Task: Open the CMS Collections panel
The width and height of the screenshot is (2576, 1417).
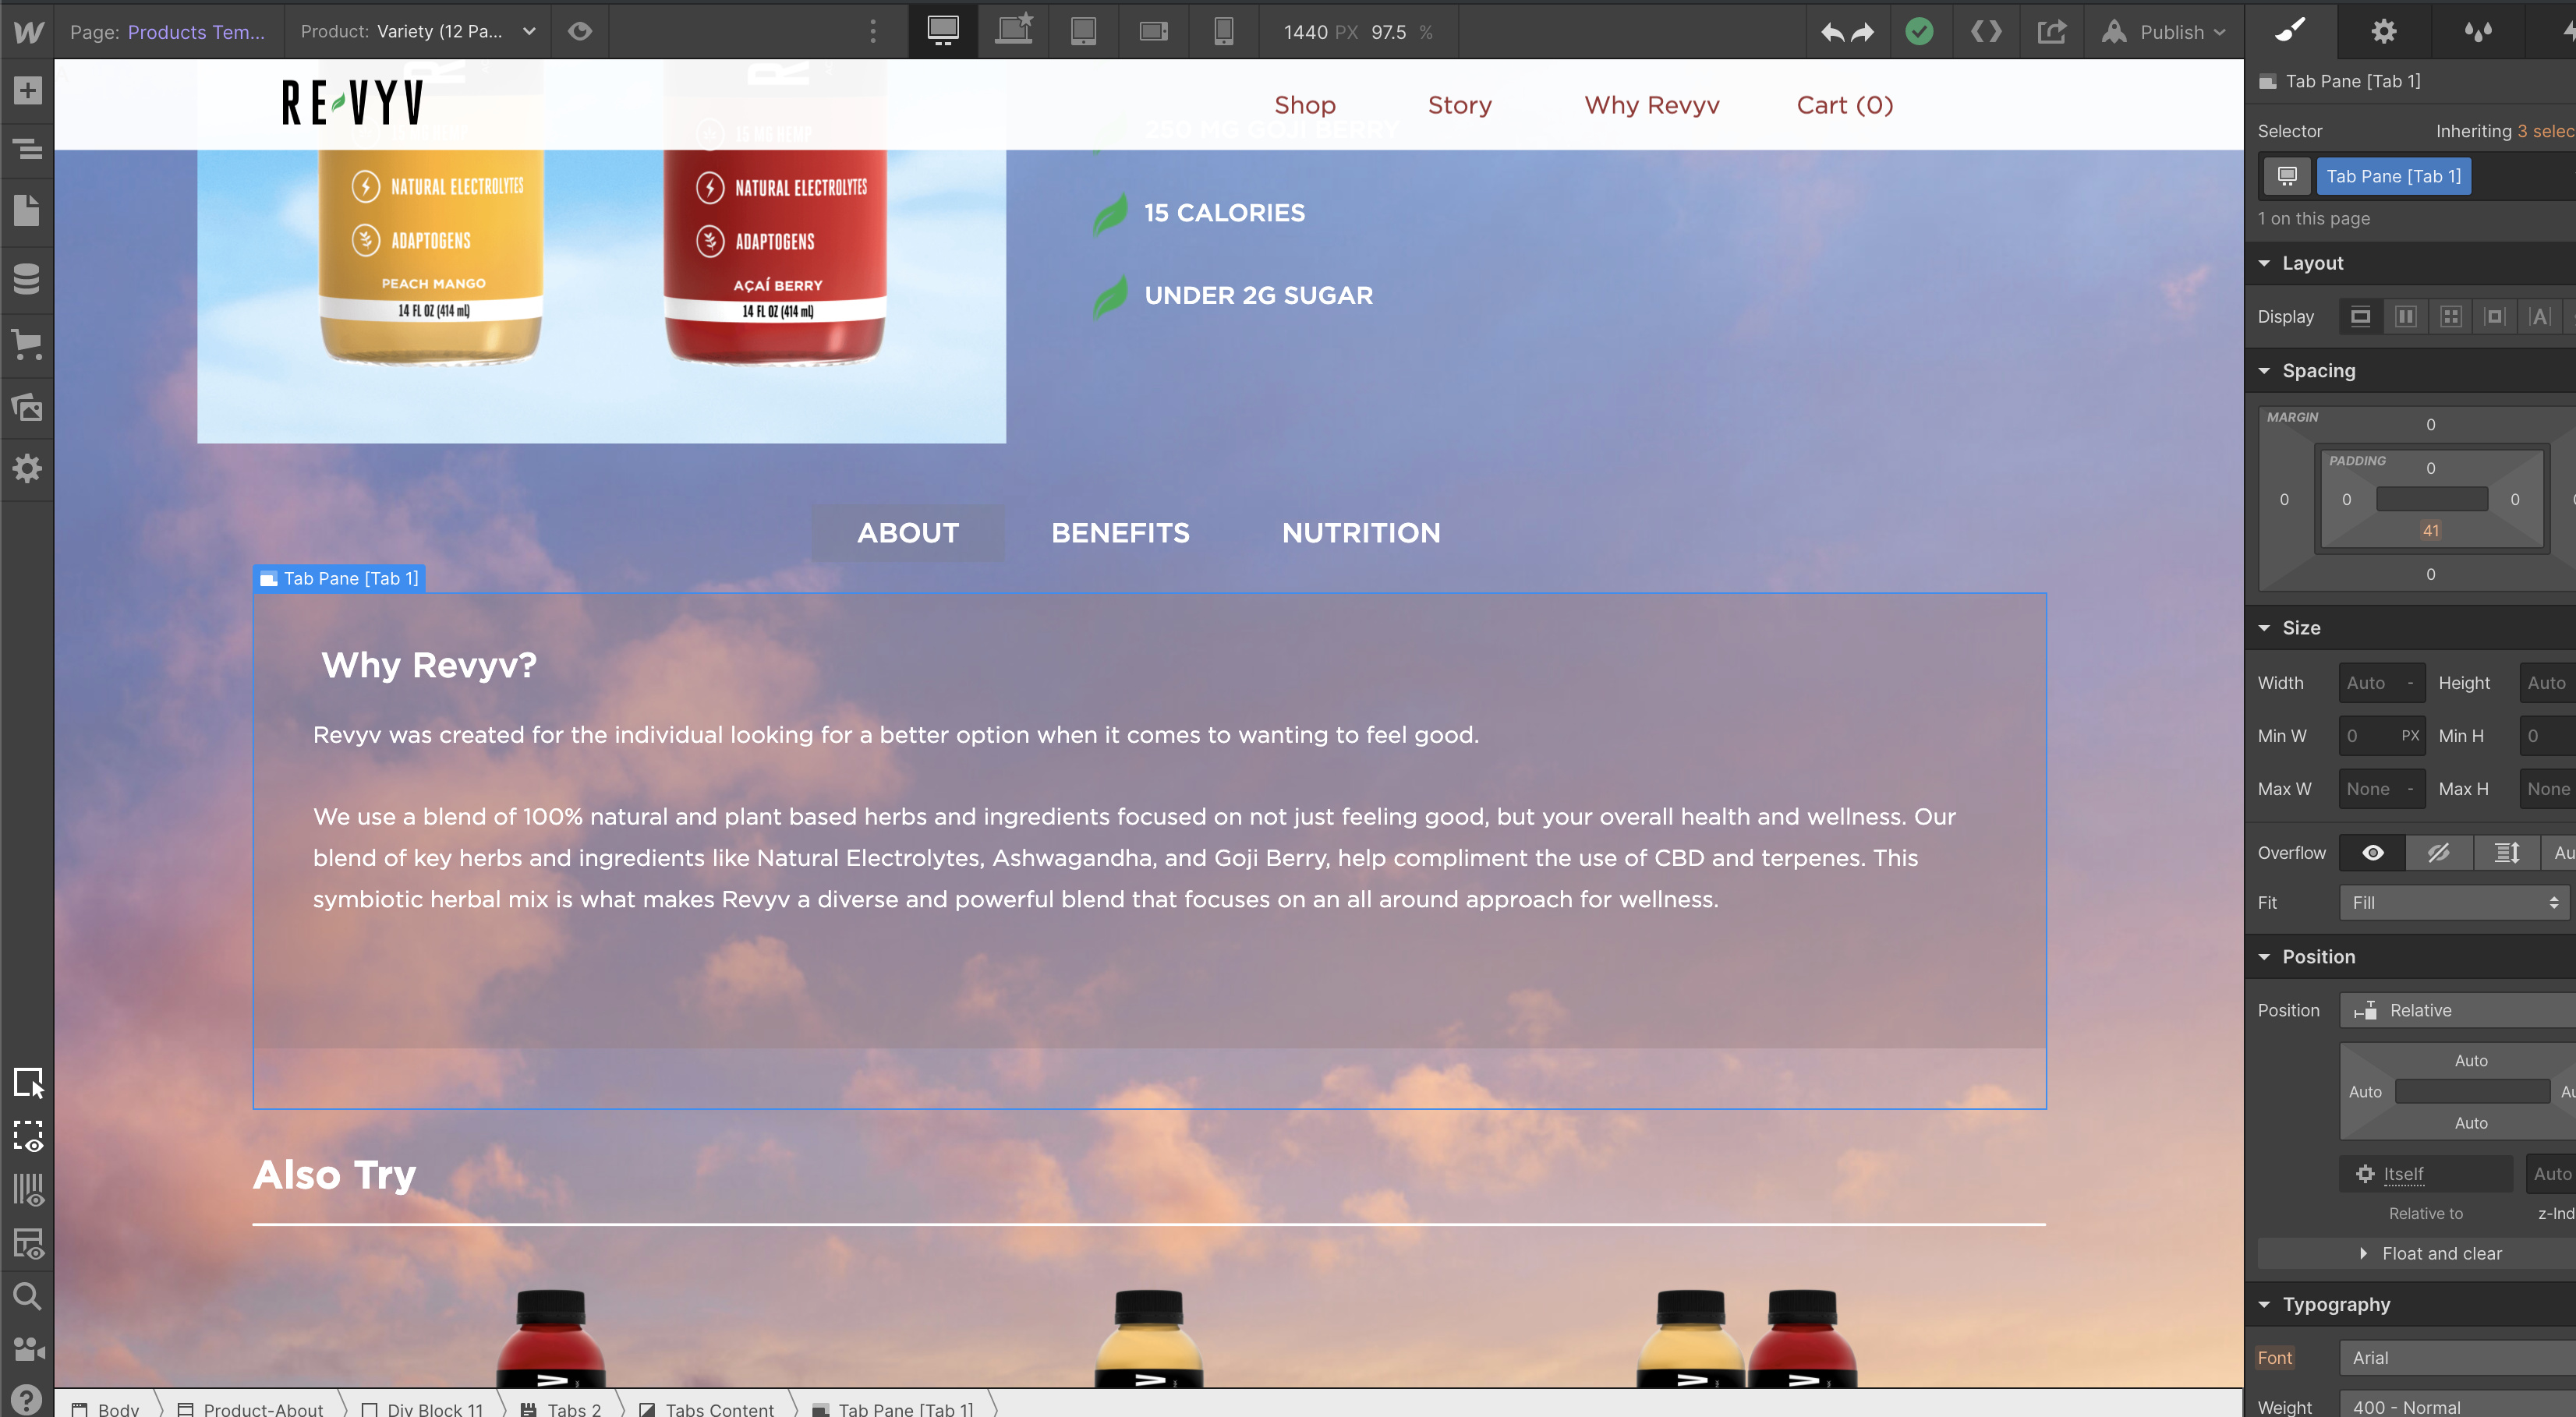Action: (x=27, y=278)
